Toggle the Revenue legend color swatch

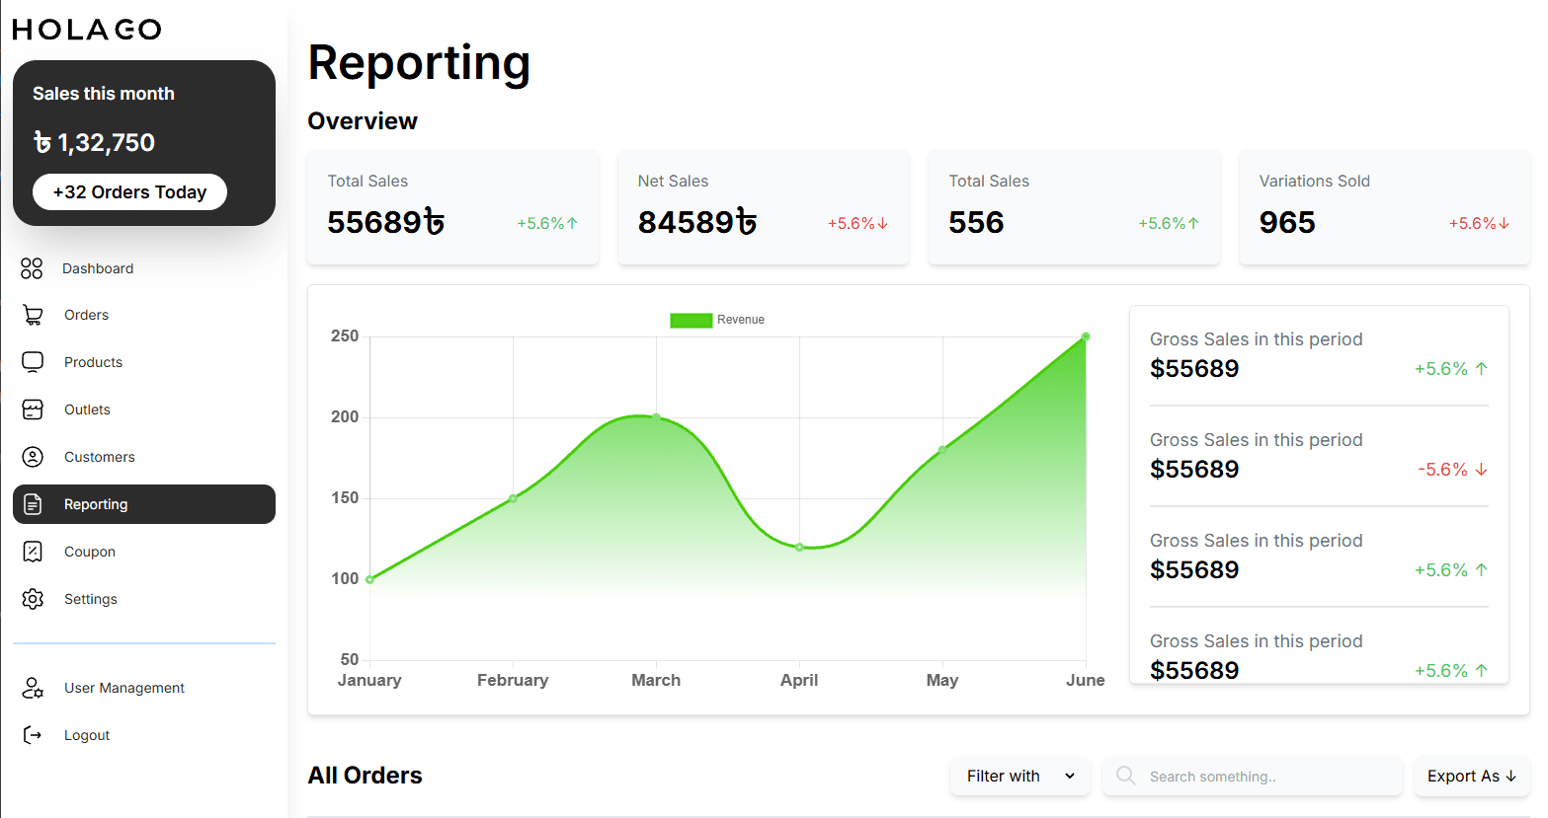coord(691,320)
